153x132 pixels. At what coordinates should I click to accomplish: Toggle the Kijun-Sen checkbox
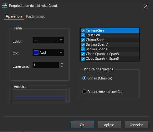[x=83, y=35]
